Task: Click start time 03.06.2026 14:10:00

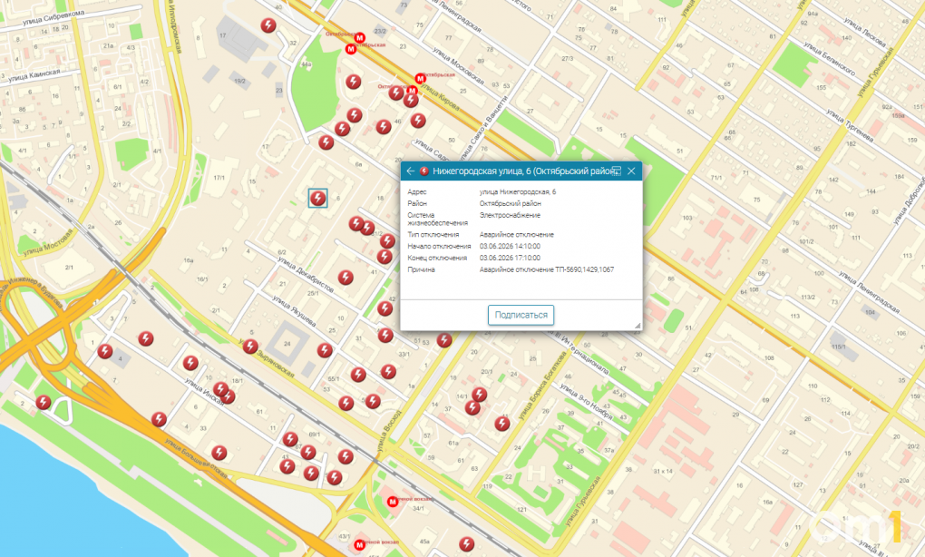Action: (x=510, y=247)
